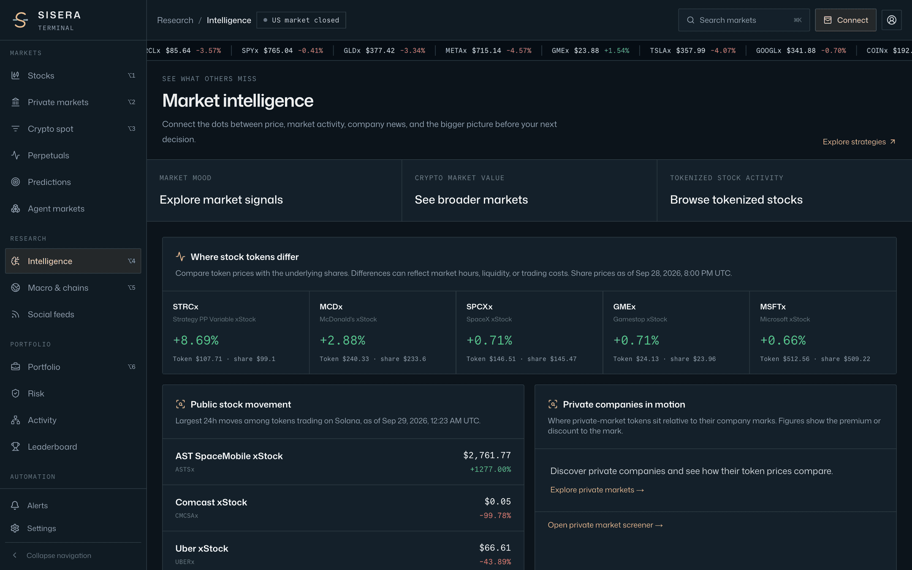
Task: Go to Private markets section
Action: 73,102
